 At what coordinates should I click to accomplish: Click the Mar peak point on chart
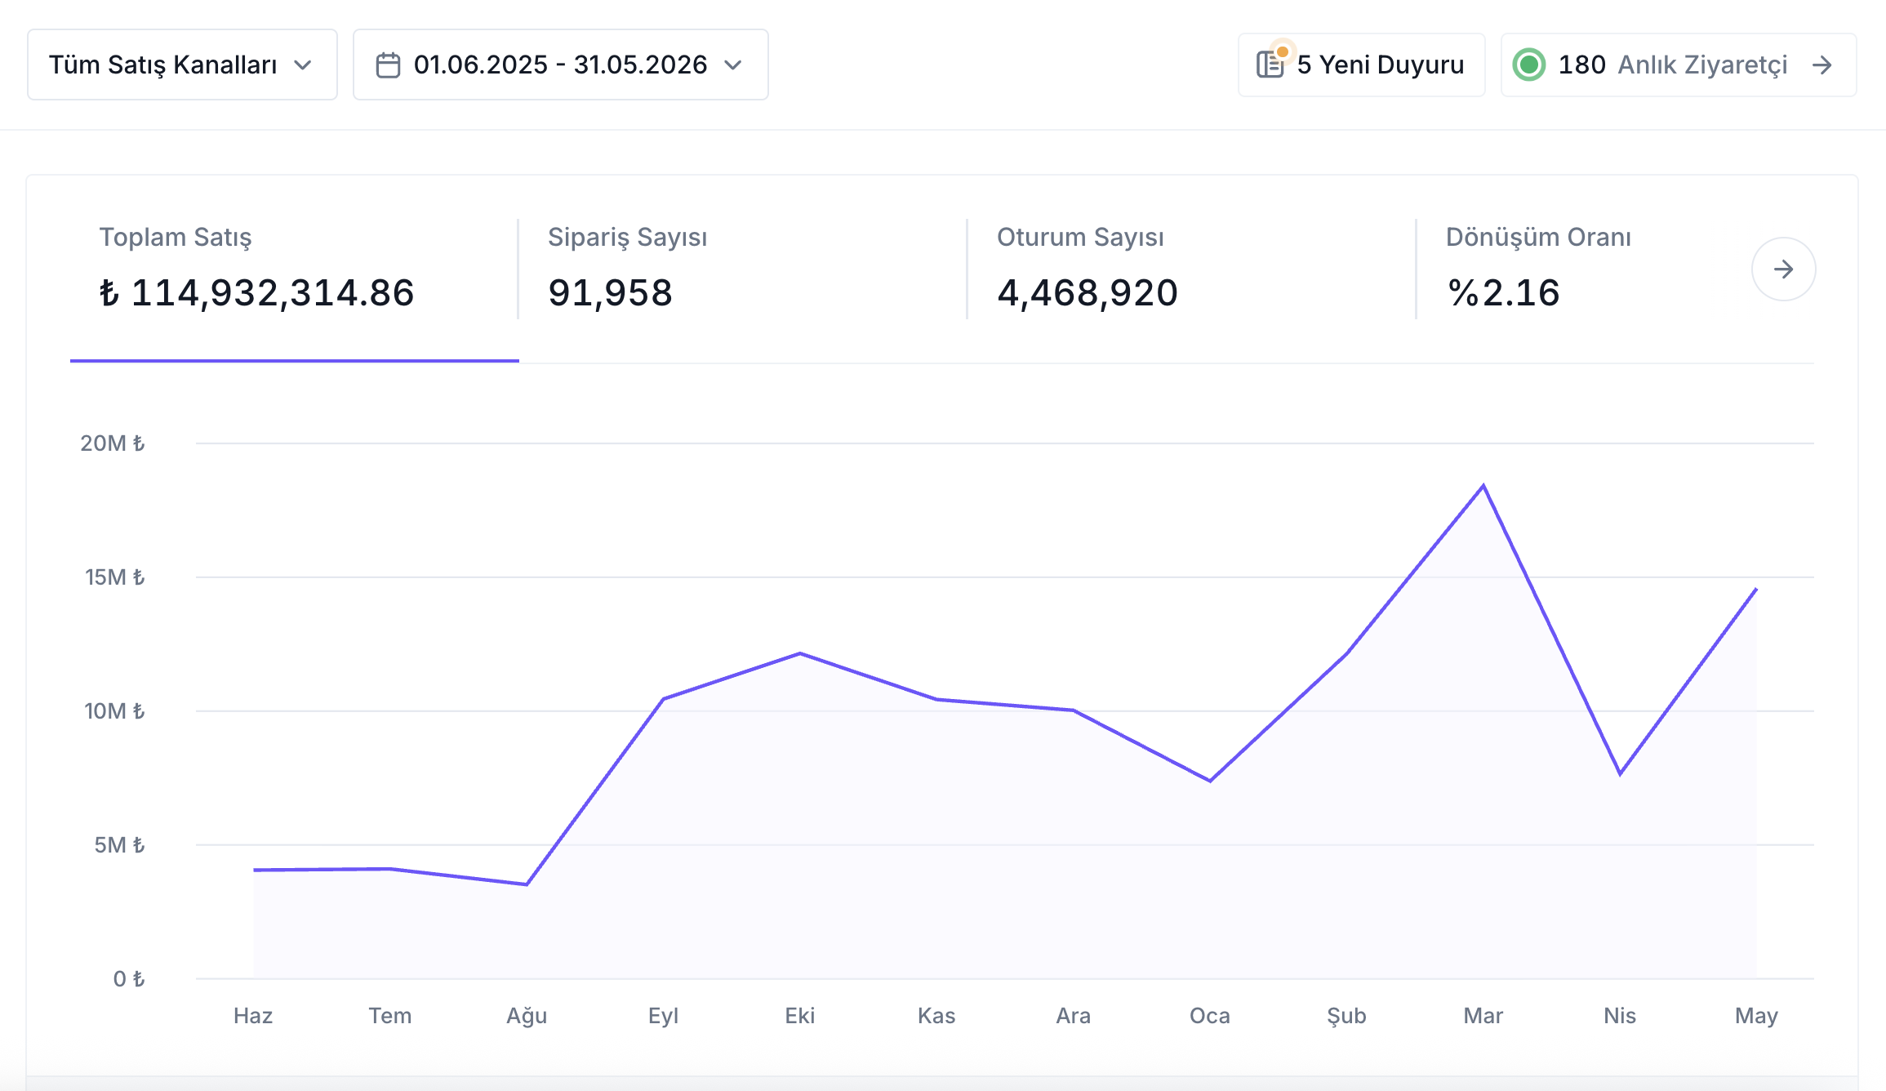click(1483, 486)
